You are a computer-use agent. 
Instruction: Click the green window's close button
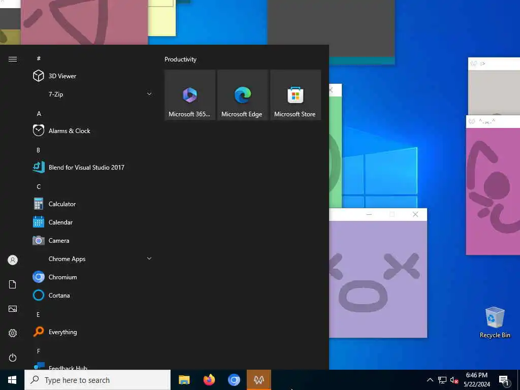331,90
